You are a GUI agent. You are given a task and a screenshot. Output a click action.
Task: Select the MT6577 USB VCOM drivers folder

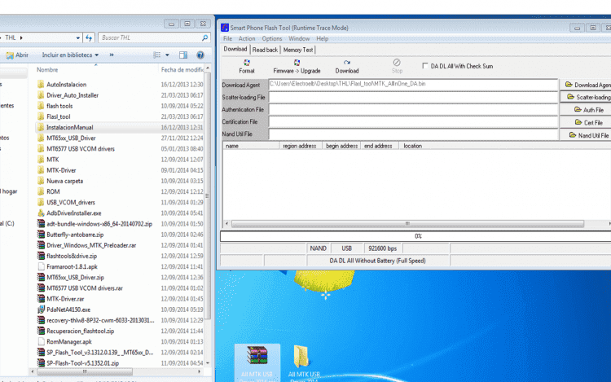[x=81, y=149]
